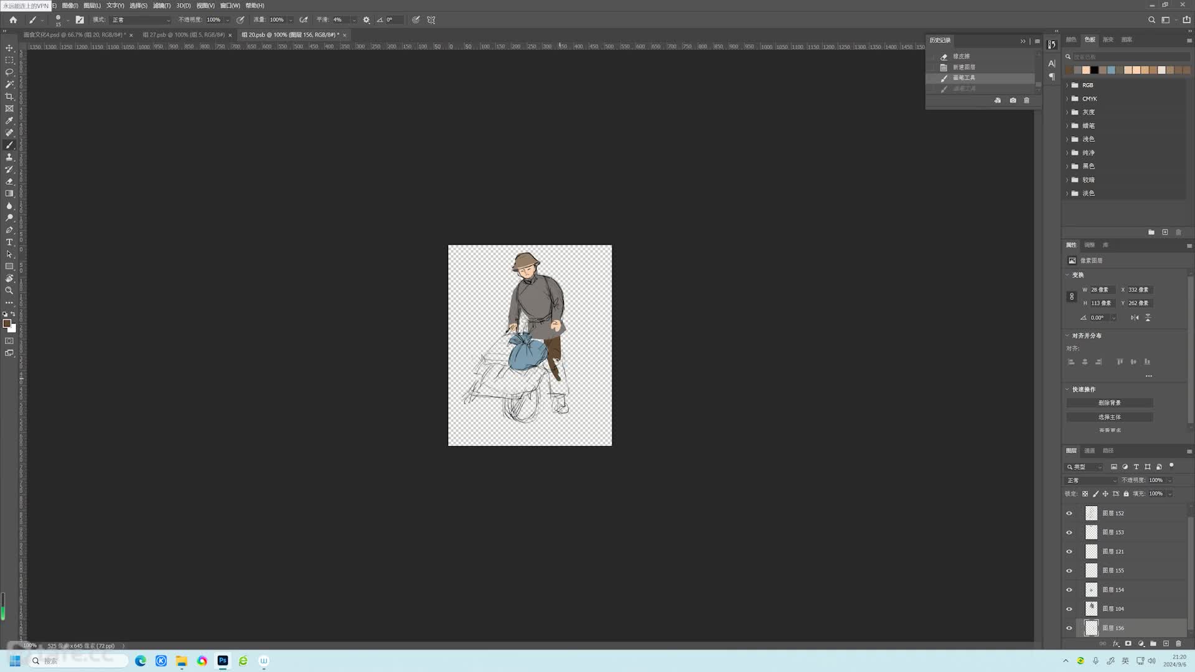Select the Healing Brush tool

(x=9, y=133)
